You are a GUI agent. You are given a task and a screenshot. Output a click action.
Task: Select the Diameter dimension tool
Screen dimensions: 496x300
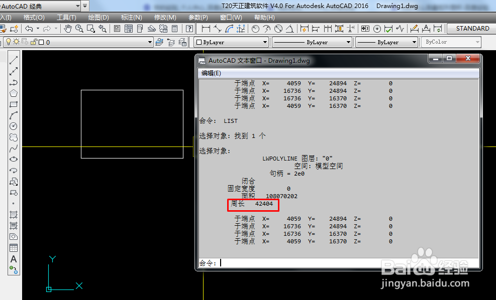click(x=278, y=29)
